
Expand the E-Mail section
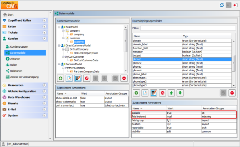click(44, 109)
